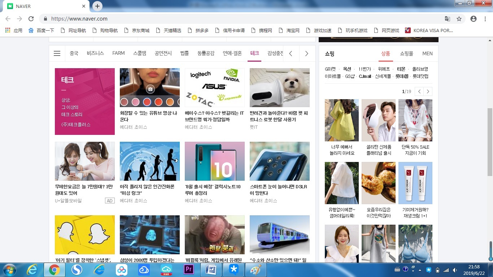This screenshot has width=493, height=277.
Task: Switch to the 동물공감 category tab
Action: coord(206,53)
